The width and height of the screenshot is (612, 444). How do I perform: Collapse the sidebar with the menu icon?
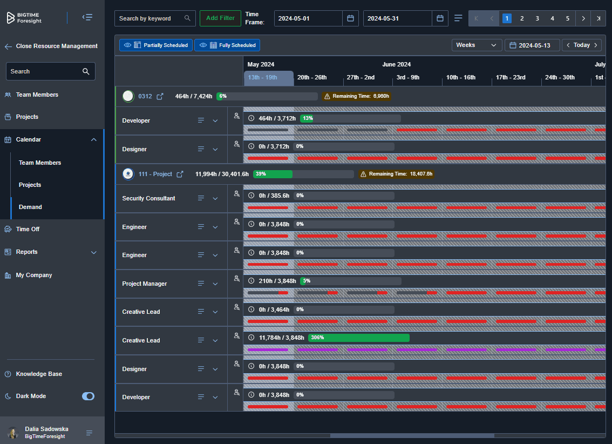pyautogui.click(x=87, y=17)
